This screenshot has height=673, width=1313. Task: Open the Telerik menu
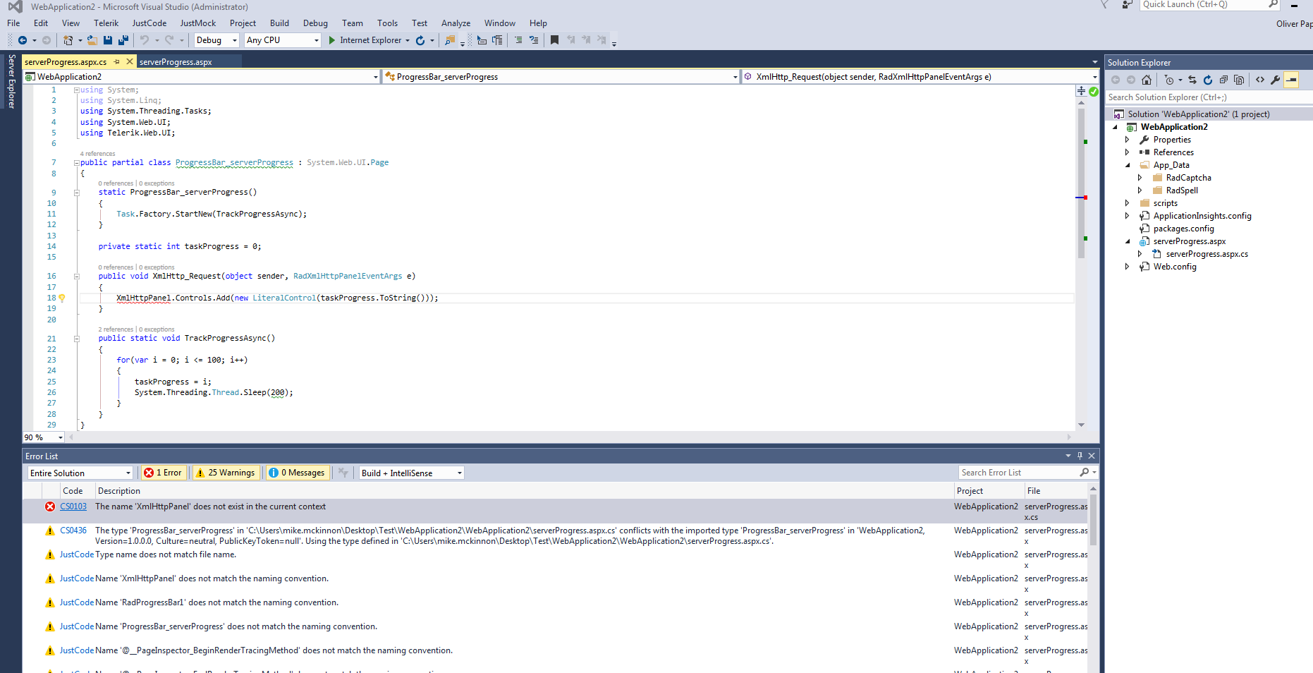[x=106, y=23]
